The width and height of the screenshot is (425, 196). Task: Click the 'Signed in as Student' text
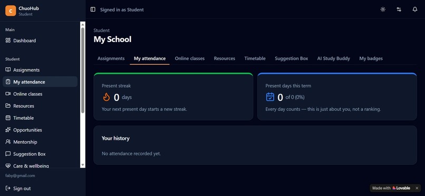(x=122, y=9)
